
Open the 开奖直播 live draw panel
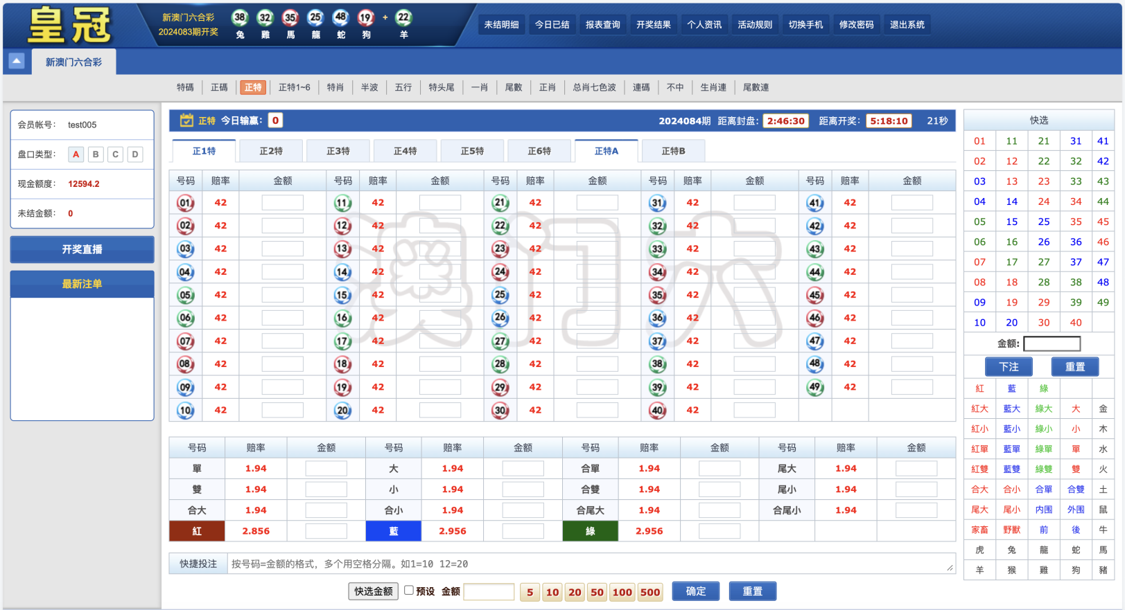coord(82,249)
